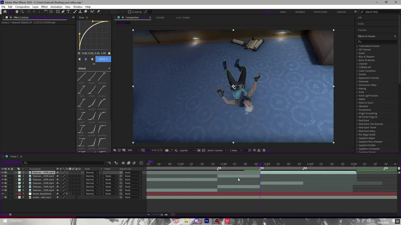Select the Horizontal Type tool
Screen dimensions: 401x225
(69, 12)
